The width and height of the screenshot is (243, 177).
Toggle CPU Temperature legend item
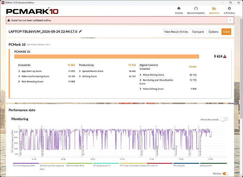pyautogui.click(x=106, y=163)
